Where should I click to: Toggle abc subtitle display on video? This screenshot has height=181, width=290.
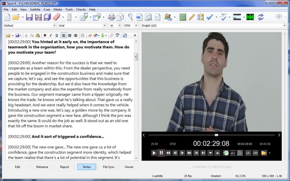[x=233, y=153]
